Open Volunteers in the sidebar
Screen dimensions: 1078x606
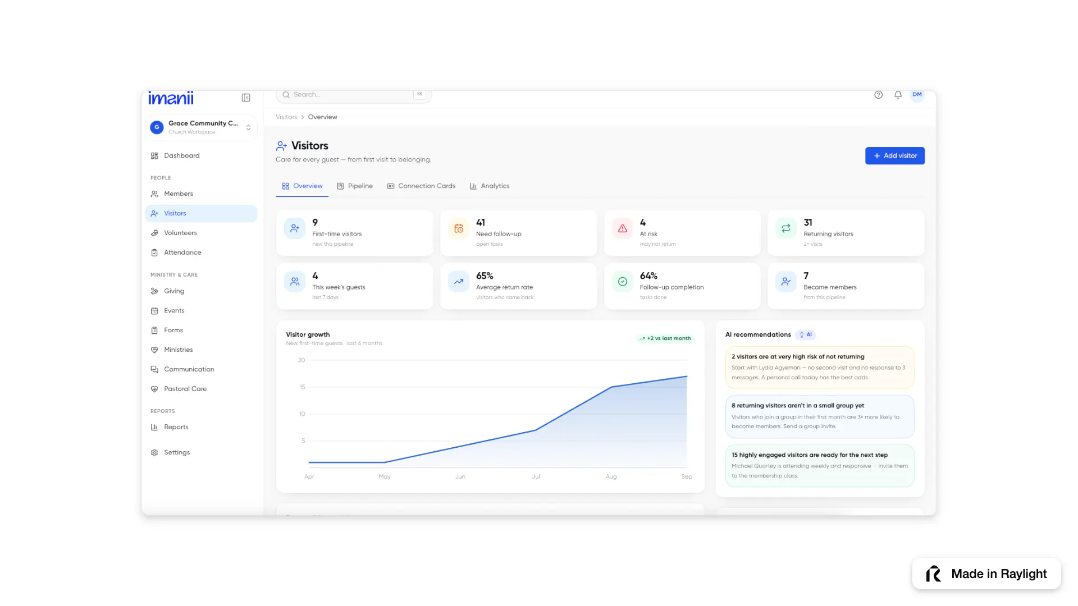tap(201, 233)
